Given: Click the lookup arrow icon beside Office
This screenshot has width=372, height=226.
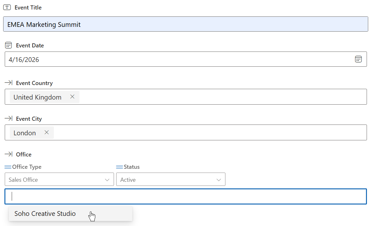Looking at the screenshot, I should click(x=9, y=155).
